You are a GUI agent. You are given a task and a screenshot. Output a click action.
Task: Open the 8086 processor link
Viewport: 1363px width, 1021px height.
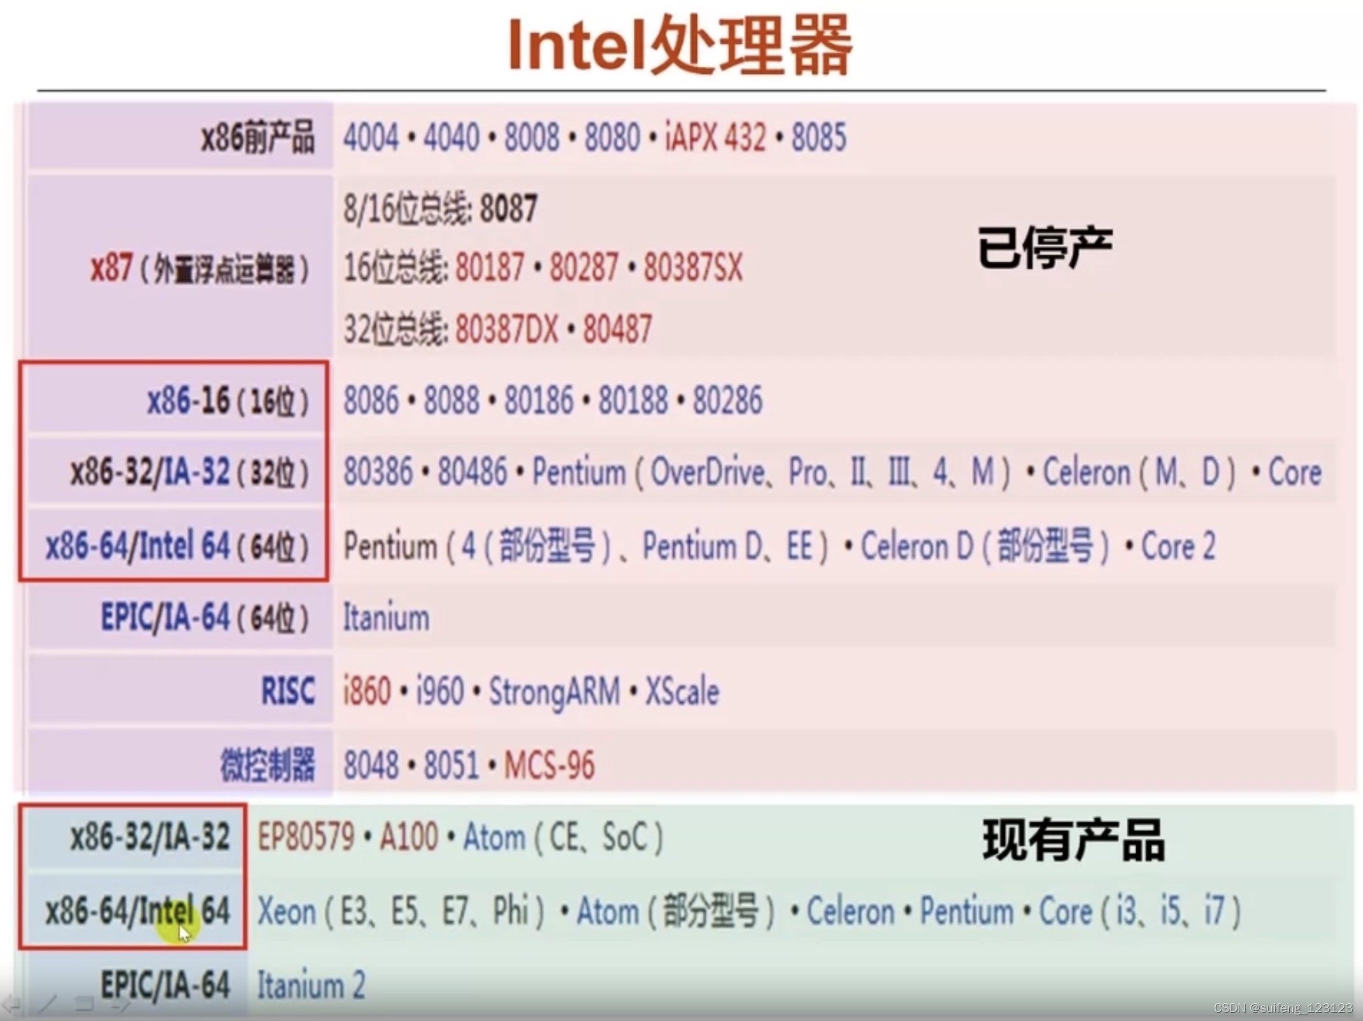coord(371,400)
